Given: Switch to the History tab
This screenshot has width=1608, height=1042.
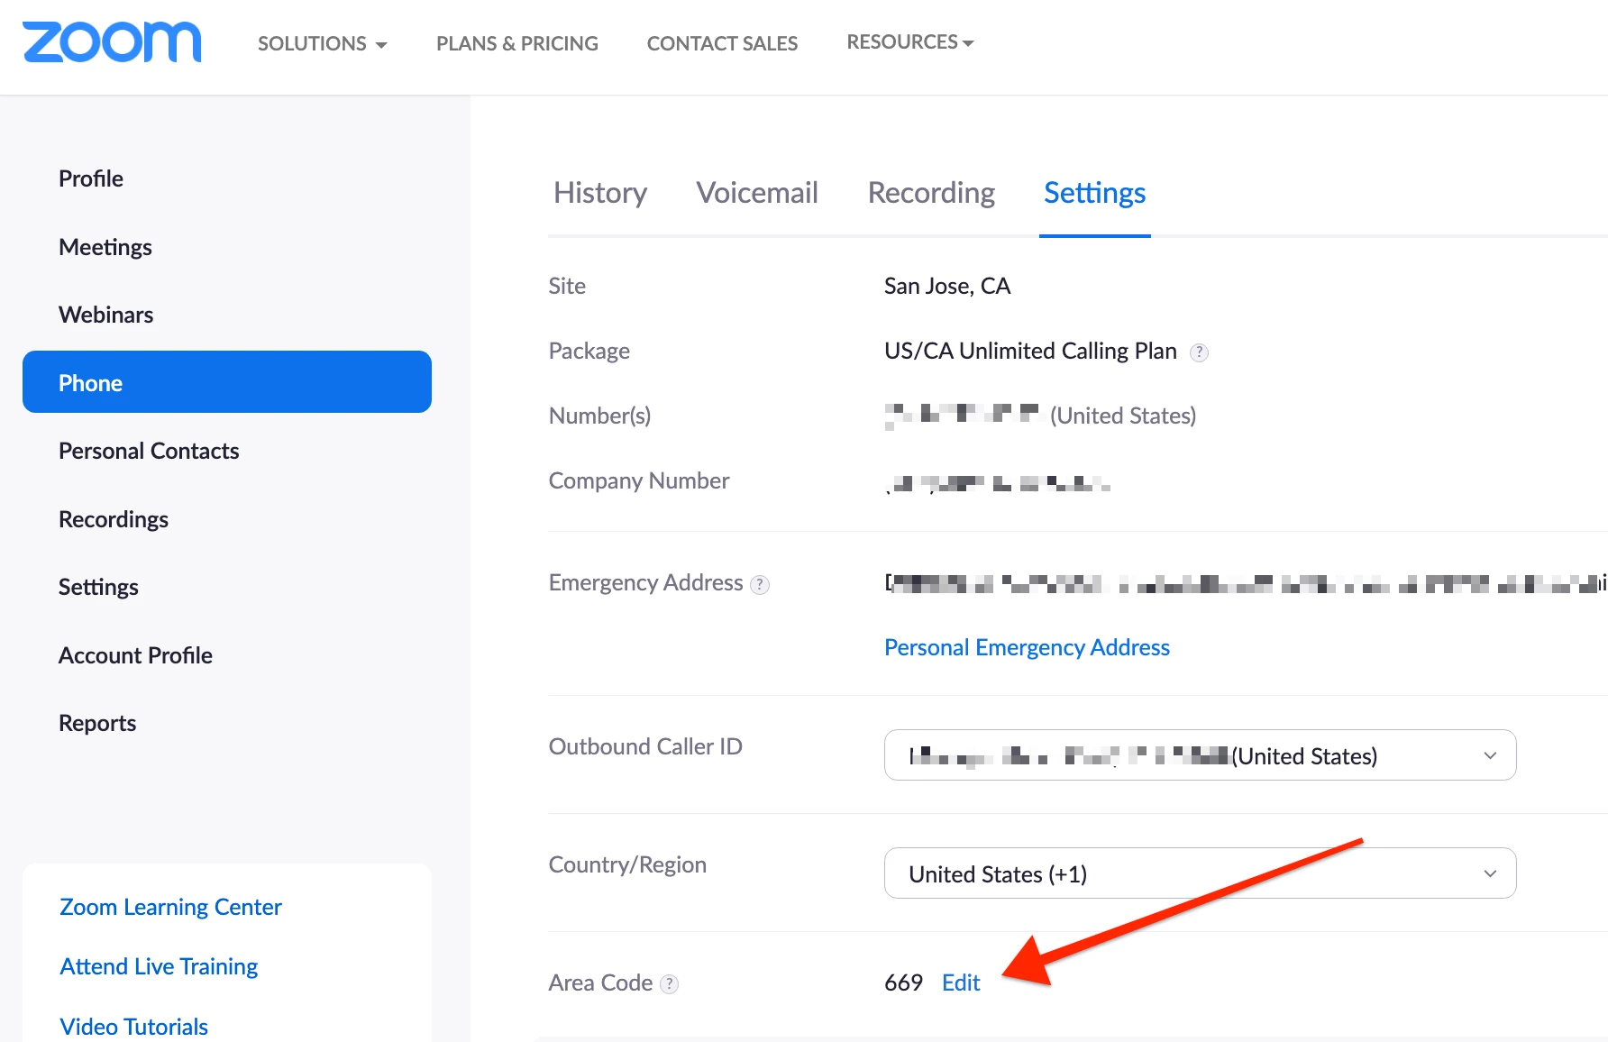Looking at the screenshot, I should click(x=600, y=193).
